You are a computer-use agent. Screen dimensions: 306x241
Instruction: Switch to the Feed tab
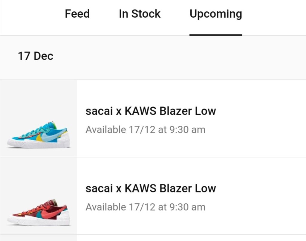[x=77, y=14]
